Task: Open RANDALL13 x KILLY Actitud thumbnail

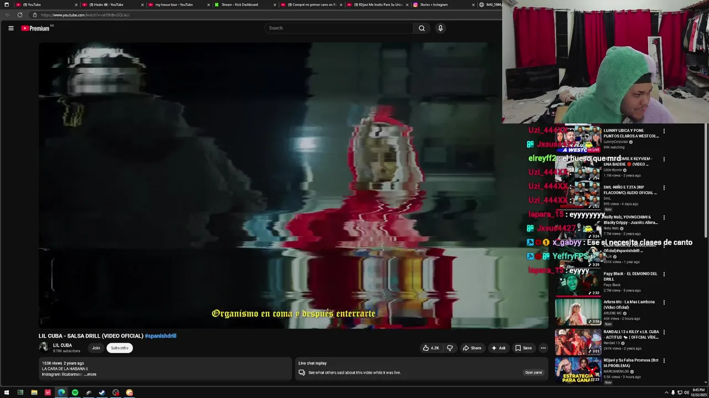Action: (578, 342)
